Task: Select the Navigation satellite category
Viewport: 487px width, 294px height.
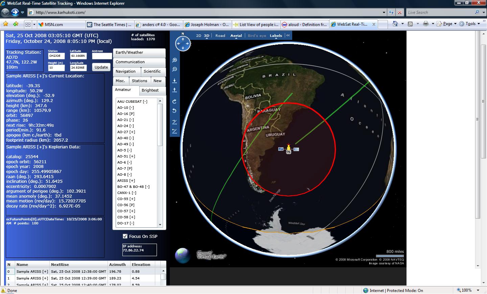Action: tap(127, 72)
